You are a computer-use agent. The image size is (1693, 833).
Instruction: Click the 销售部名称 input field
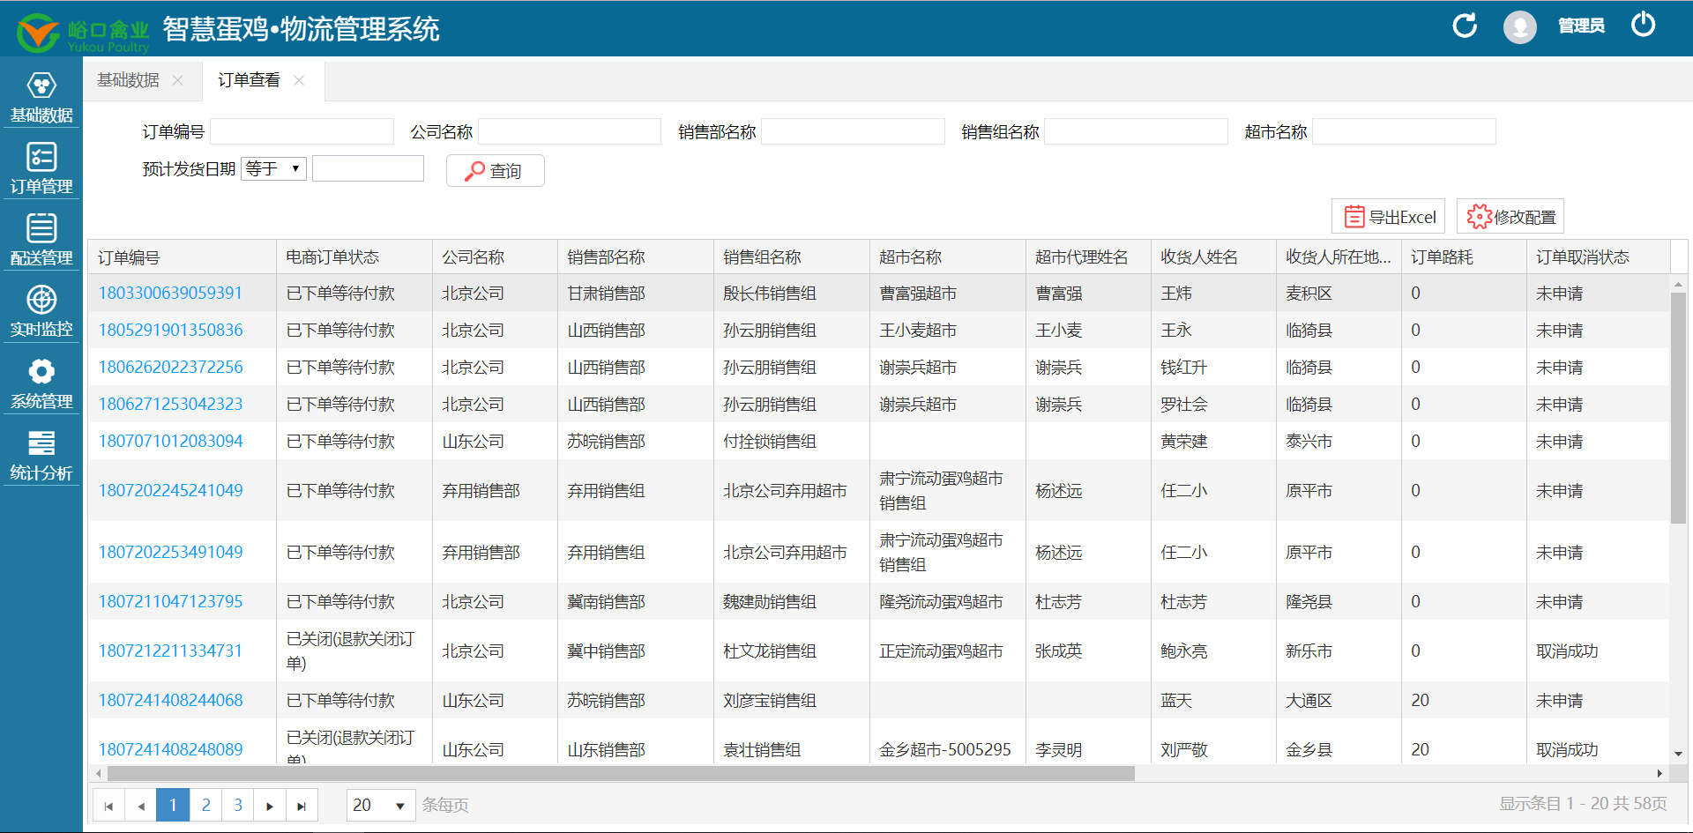pos(853,131)
